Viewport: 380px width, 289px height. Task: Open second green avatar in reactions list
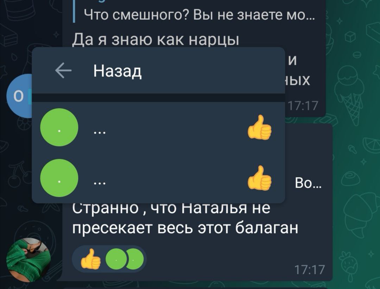pyautogui.click(x=59, y=178)
